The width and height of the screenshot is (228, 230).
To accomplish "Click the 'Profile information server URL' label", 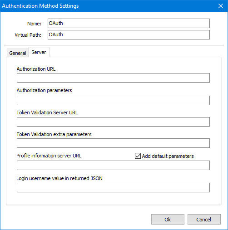I will 49,156.
